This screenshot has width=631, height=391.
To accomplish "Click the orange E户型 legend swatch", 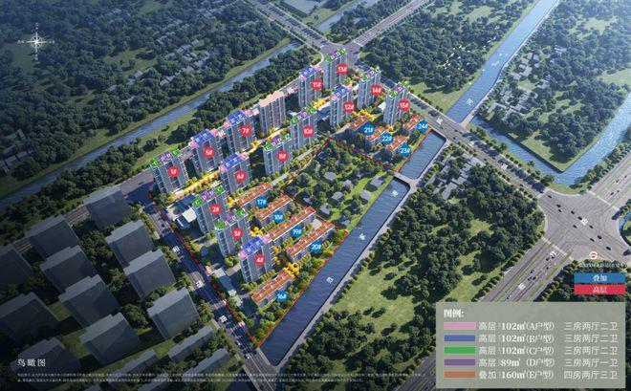I will pos(460,375).
